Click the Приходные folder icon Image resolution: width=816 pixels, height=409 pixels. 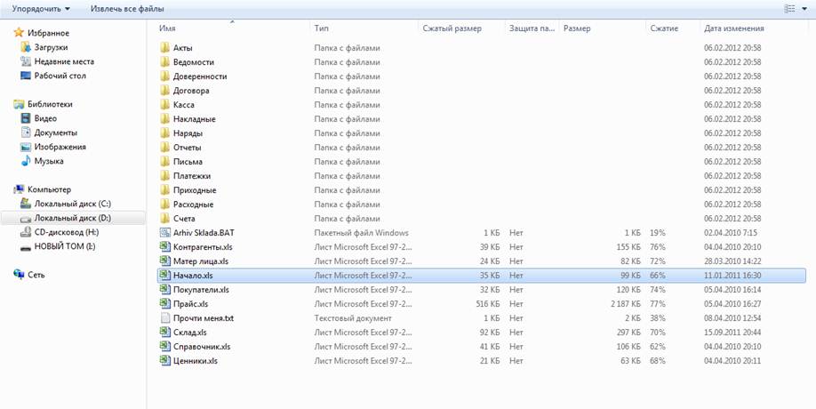(165, 190)
